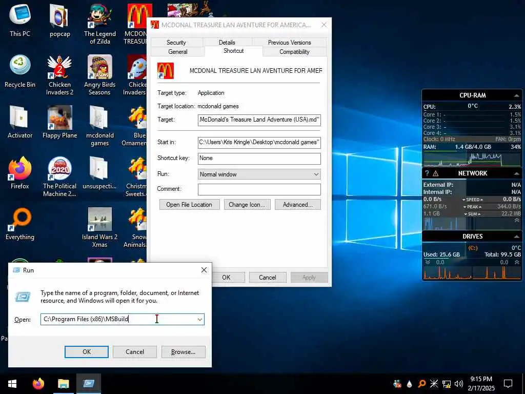Click OK in the Properties dialog
The image size is (525, 394).
pos(226,278)
